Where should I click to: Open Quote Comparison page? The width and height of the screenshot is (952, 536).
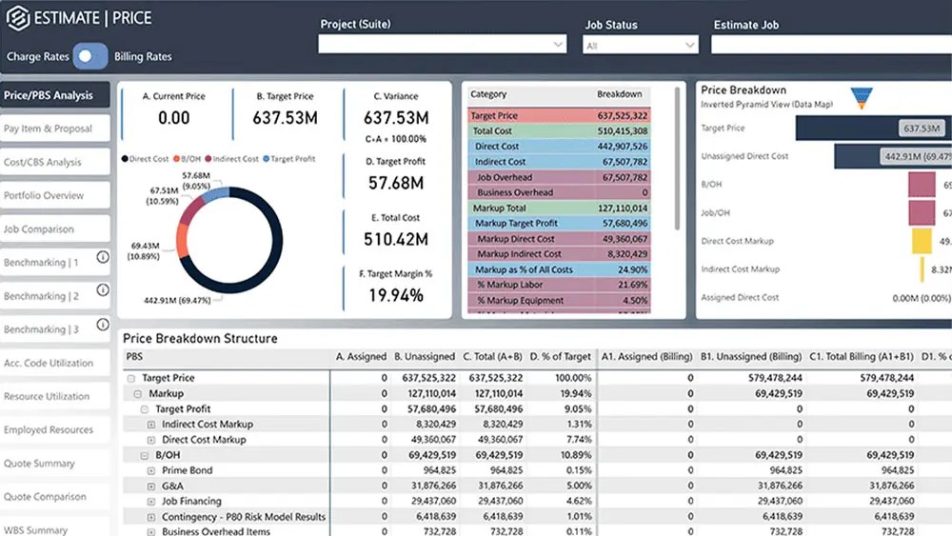[55, 497]
